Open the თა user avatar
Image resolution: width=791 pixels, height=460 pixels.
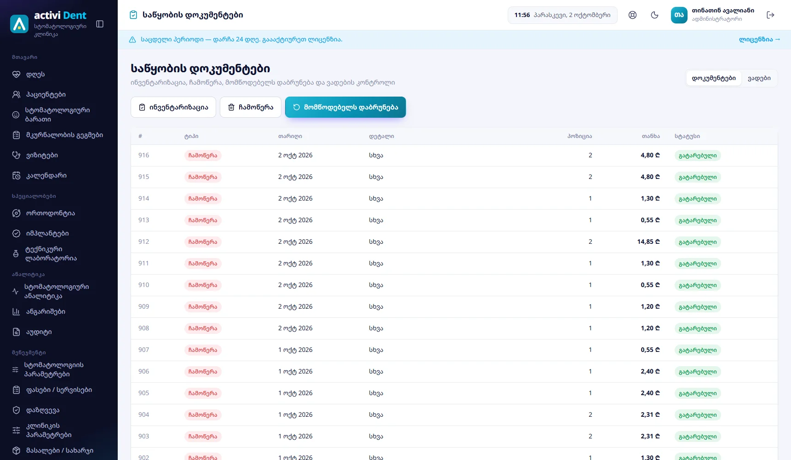click(679, 15)
